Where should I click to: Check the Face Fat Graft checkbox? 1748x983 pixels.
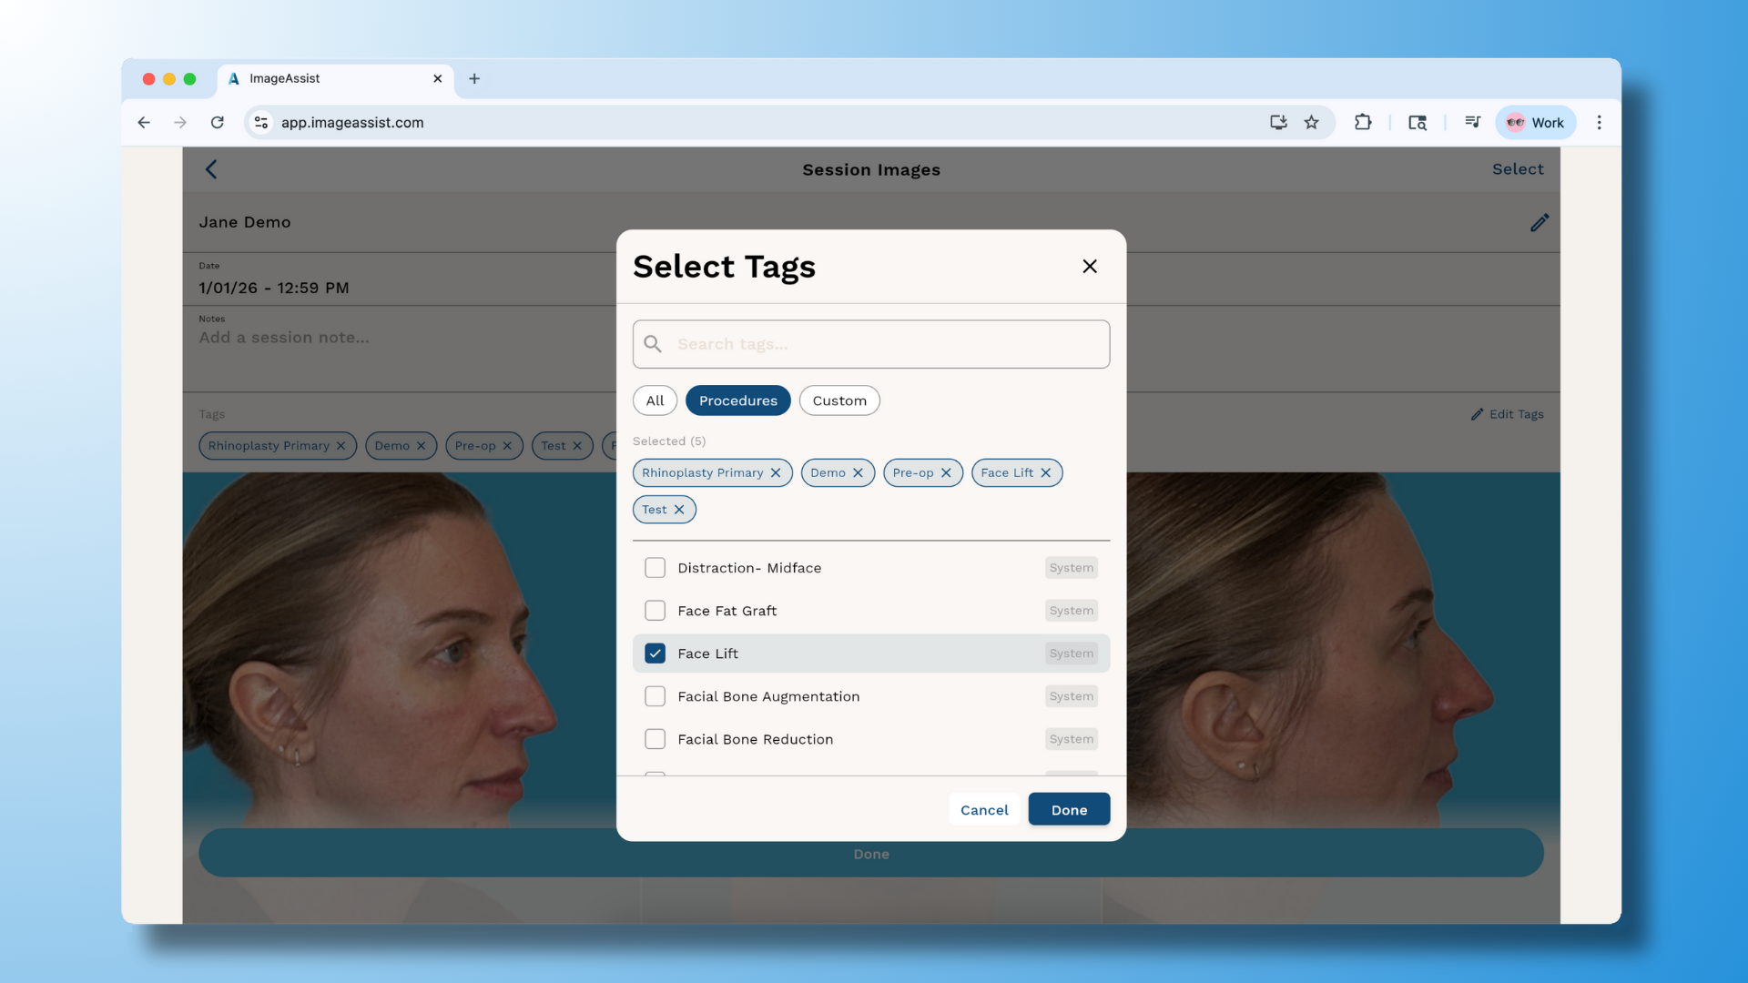655,611
